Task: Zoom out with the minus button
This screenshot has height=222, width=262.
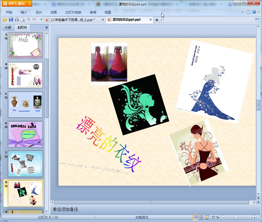Action: (x=223, y=217)
